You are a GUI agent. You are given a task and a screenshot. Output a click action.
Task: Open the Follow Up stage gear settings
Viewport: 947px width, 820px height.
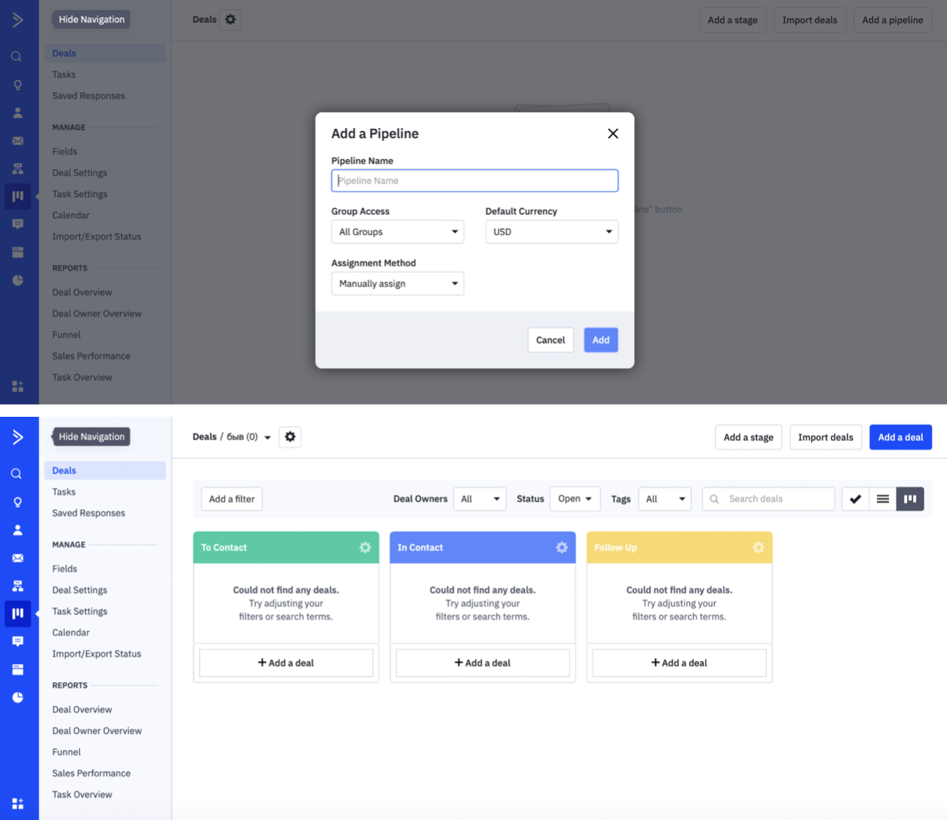[x=759, y=548]
